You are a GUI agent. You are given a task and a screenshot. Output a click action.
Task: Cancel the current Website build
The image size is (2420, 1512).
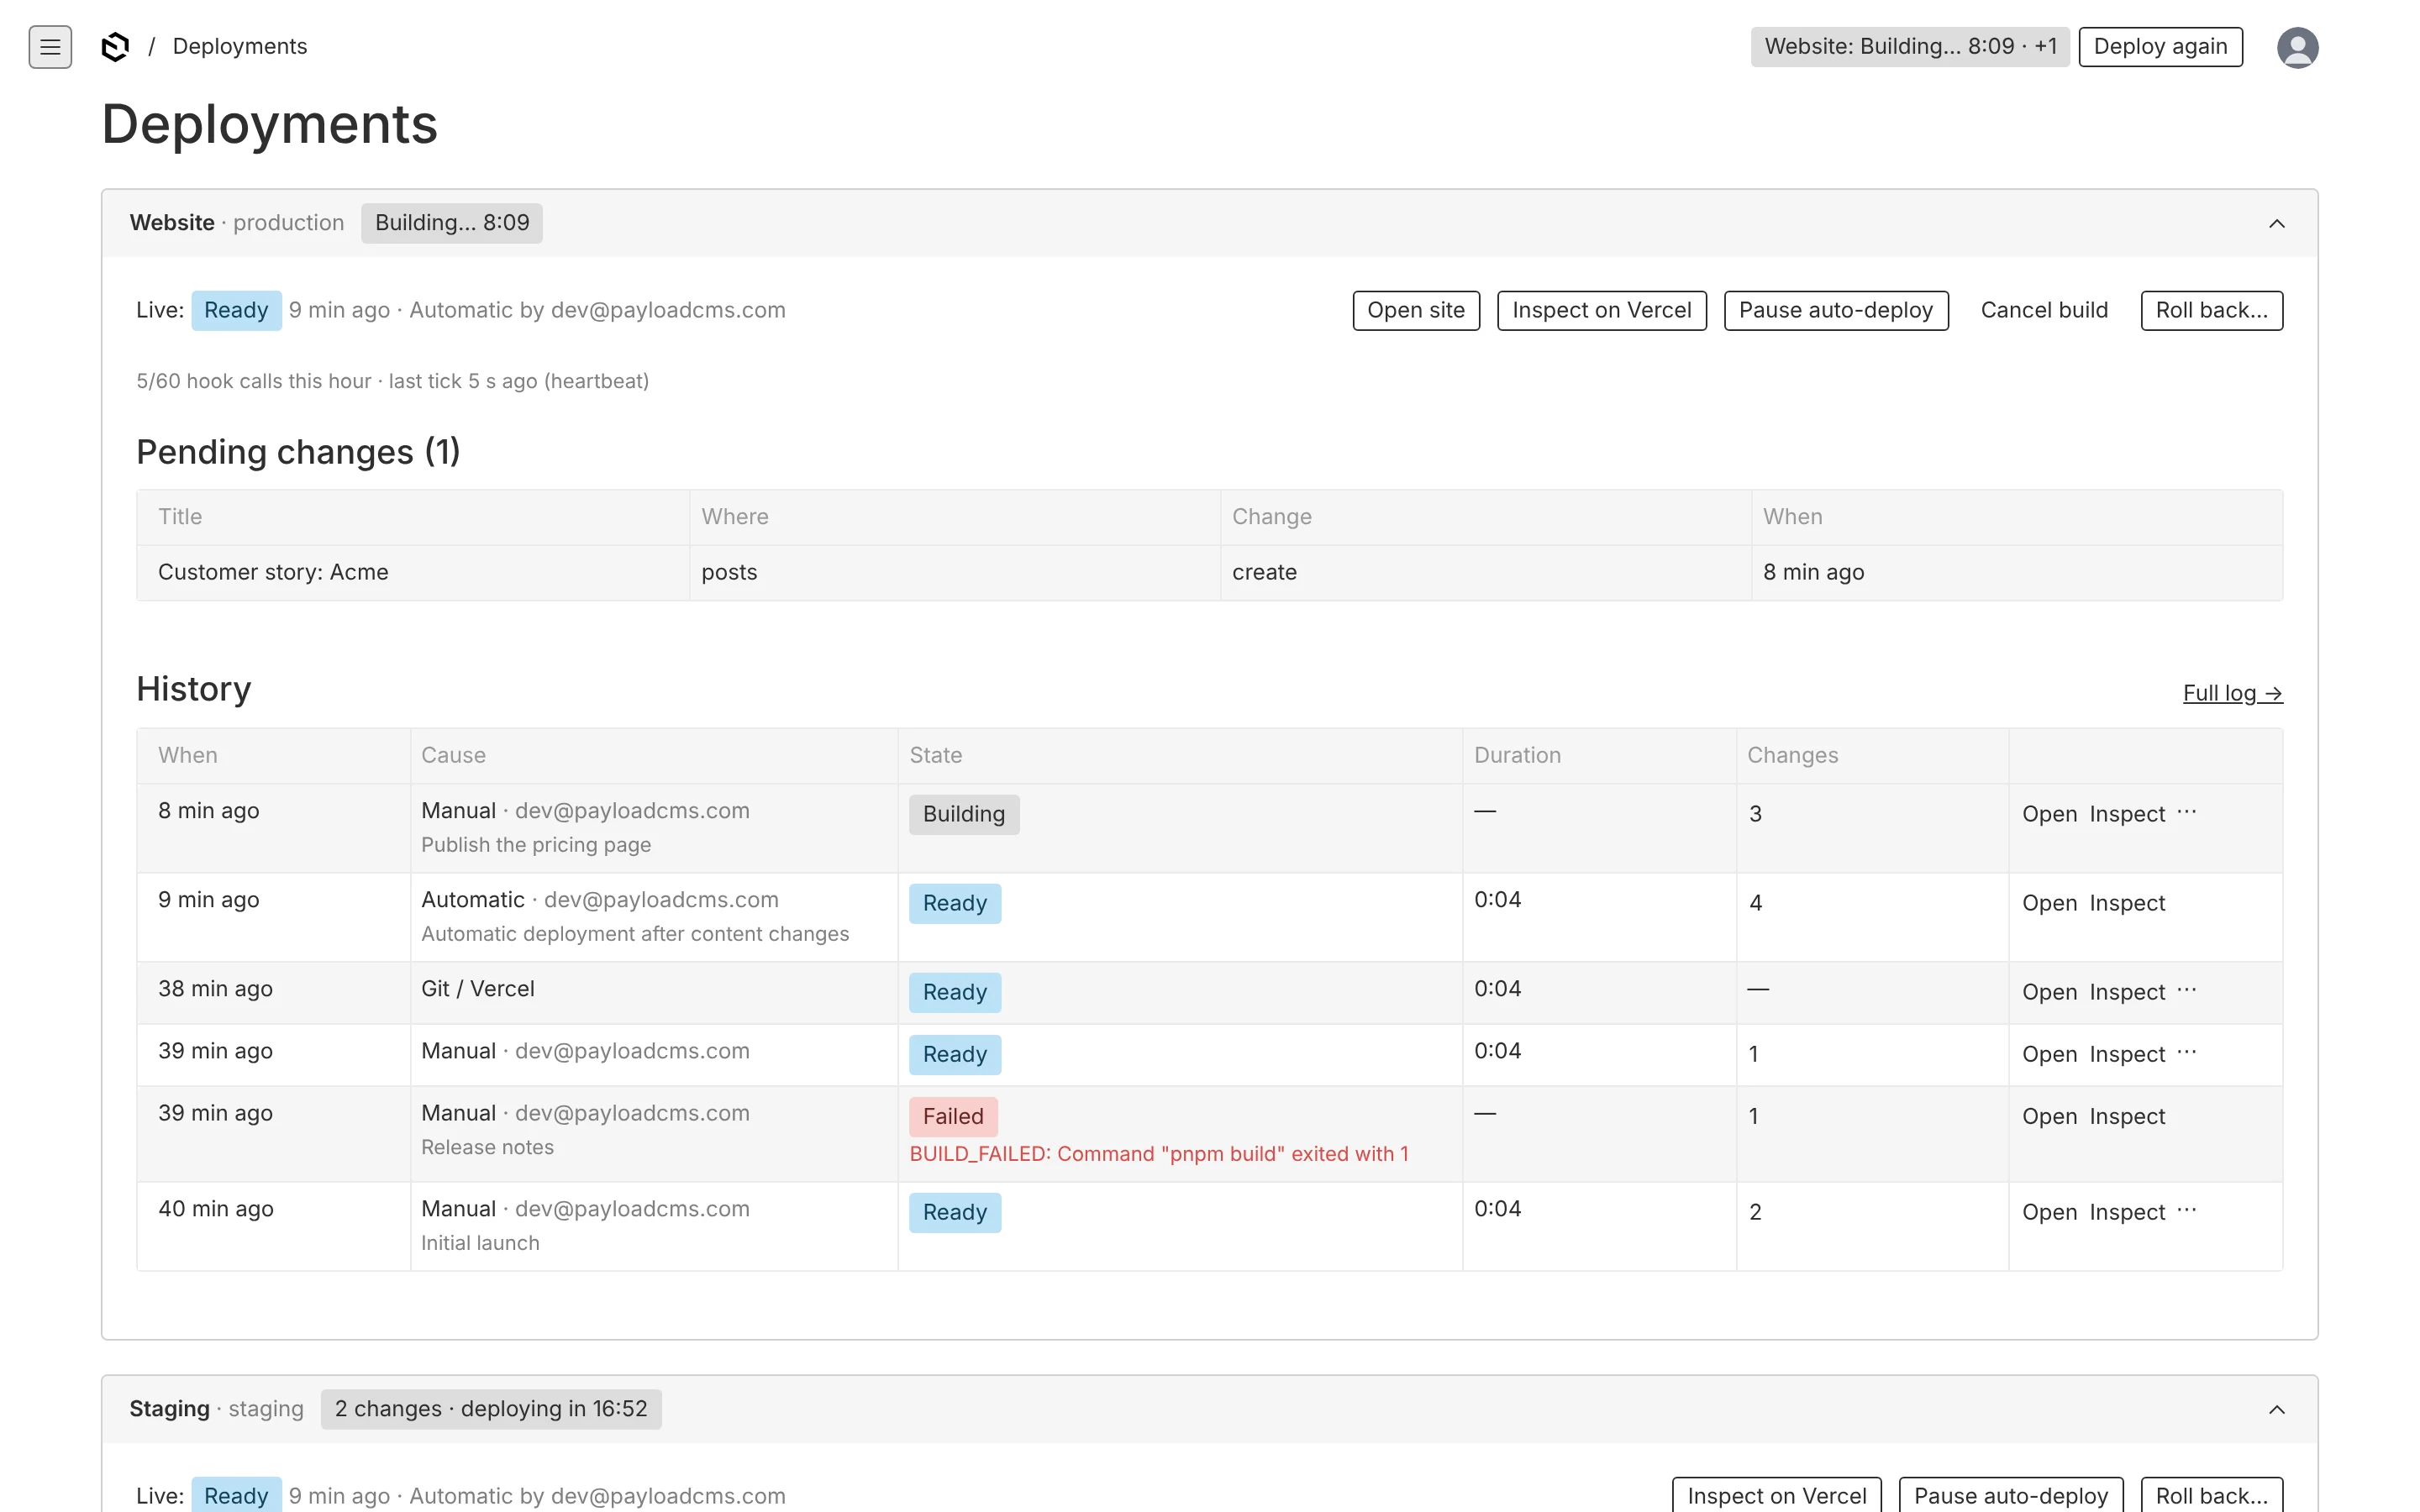[2044, 310]
